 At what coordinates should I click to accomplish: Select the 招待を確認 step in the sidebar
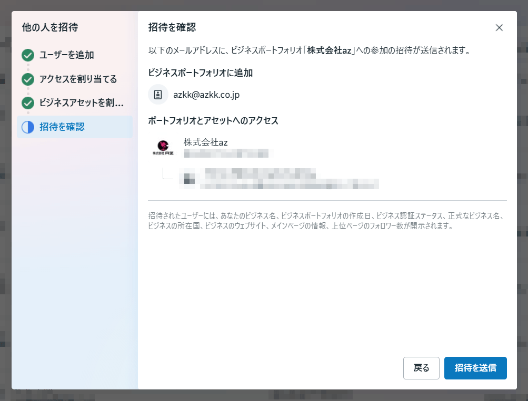point(62,127)
